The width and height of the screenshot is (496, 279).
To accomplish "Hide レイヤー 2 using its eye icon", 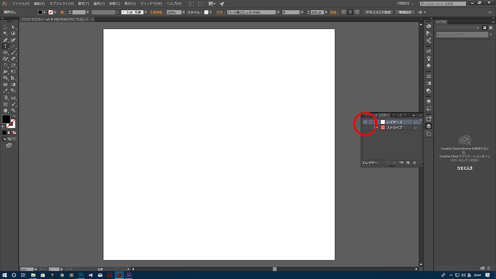I will point(365,122).
